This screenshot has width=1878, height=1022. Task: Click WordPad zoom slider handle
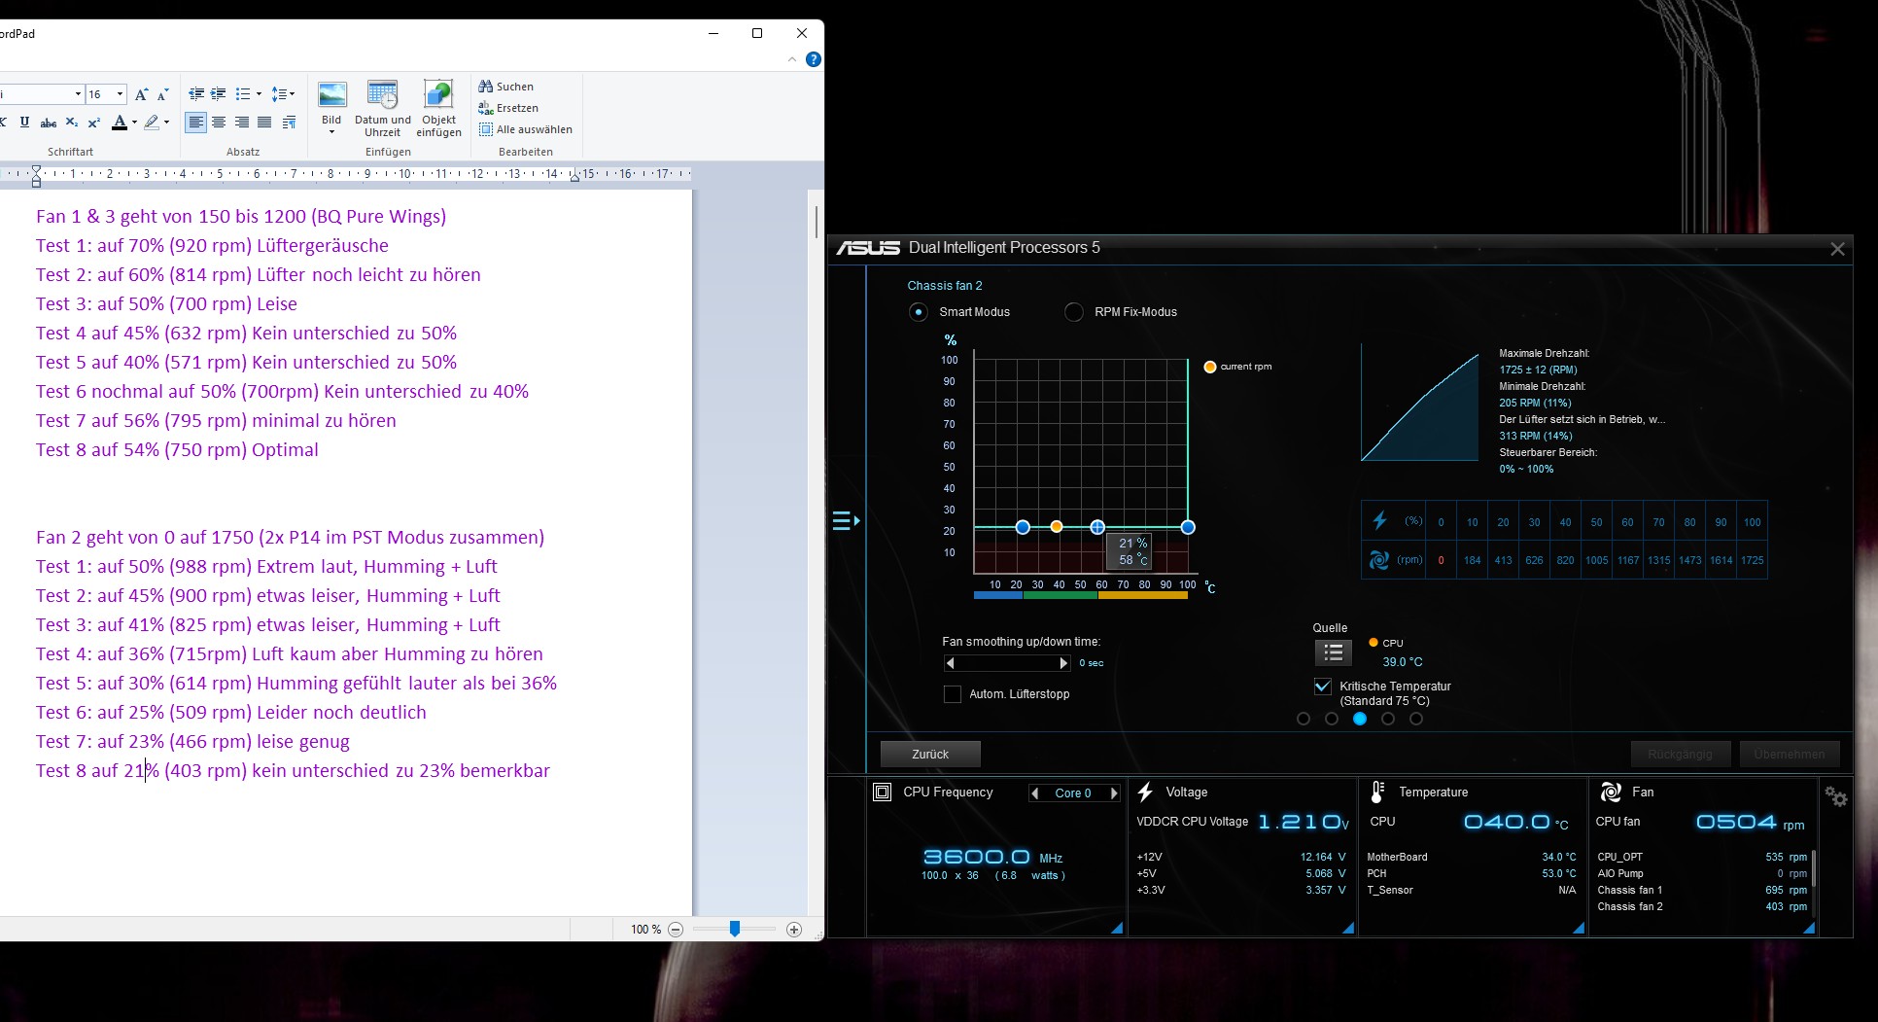735,930
